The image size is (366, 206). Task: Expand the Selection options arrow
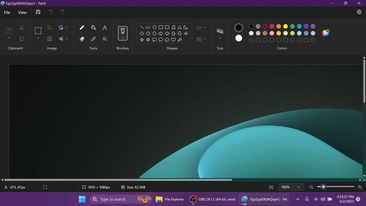pyautogui.click(x=38, y=38)
